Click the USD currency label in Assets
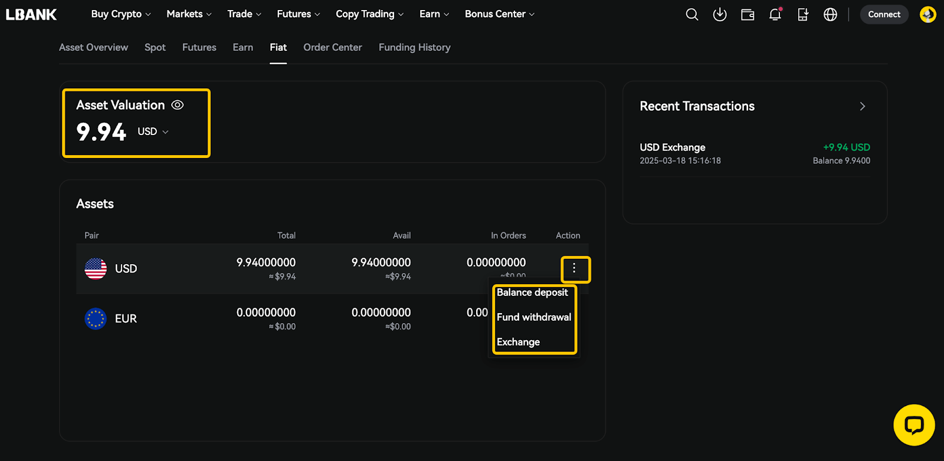The image size is (944, 461). [x=126, y=269]
